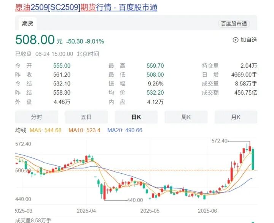Click the 成交量 value 8.58万手
Viewport: 274px width, 223px height.
[246, 84]
